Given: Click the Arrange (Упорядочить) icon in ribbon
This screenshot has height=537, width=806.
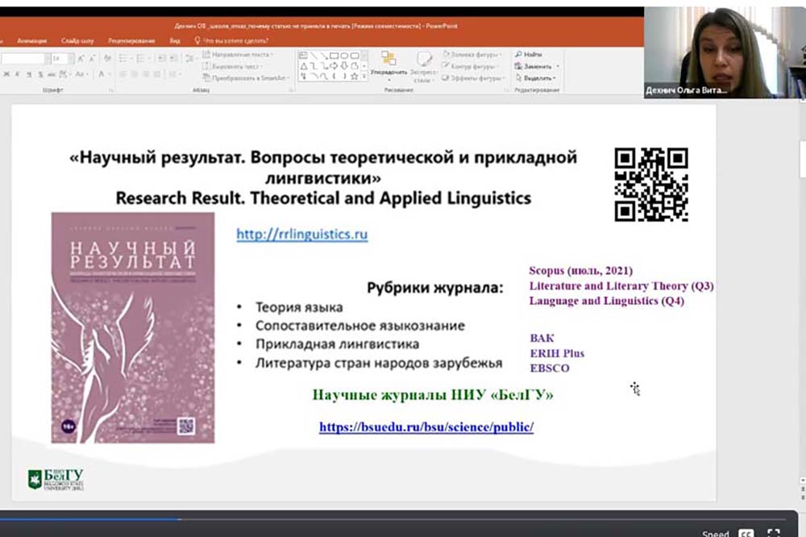Looking at the screenshot, I should coord(388,62).
